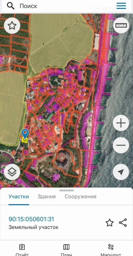Zoom in with the plus button
Viewport: 133px width, 256px height.
pos(121,123)
